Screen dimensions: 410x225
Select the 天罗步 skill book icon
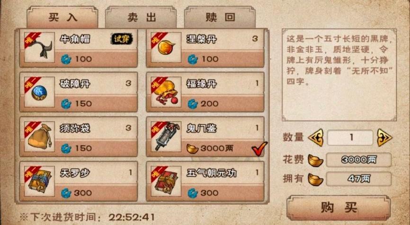point(39,181)
